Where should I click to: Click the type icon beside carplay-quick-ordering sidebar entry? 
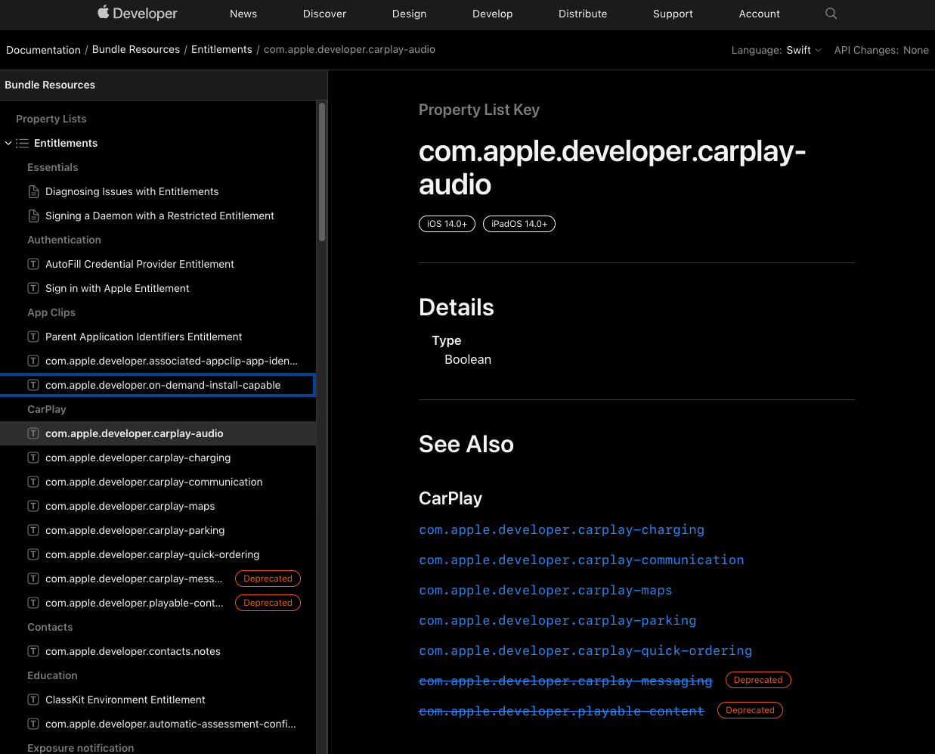pyautogui.click(x=33, y=554)
